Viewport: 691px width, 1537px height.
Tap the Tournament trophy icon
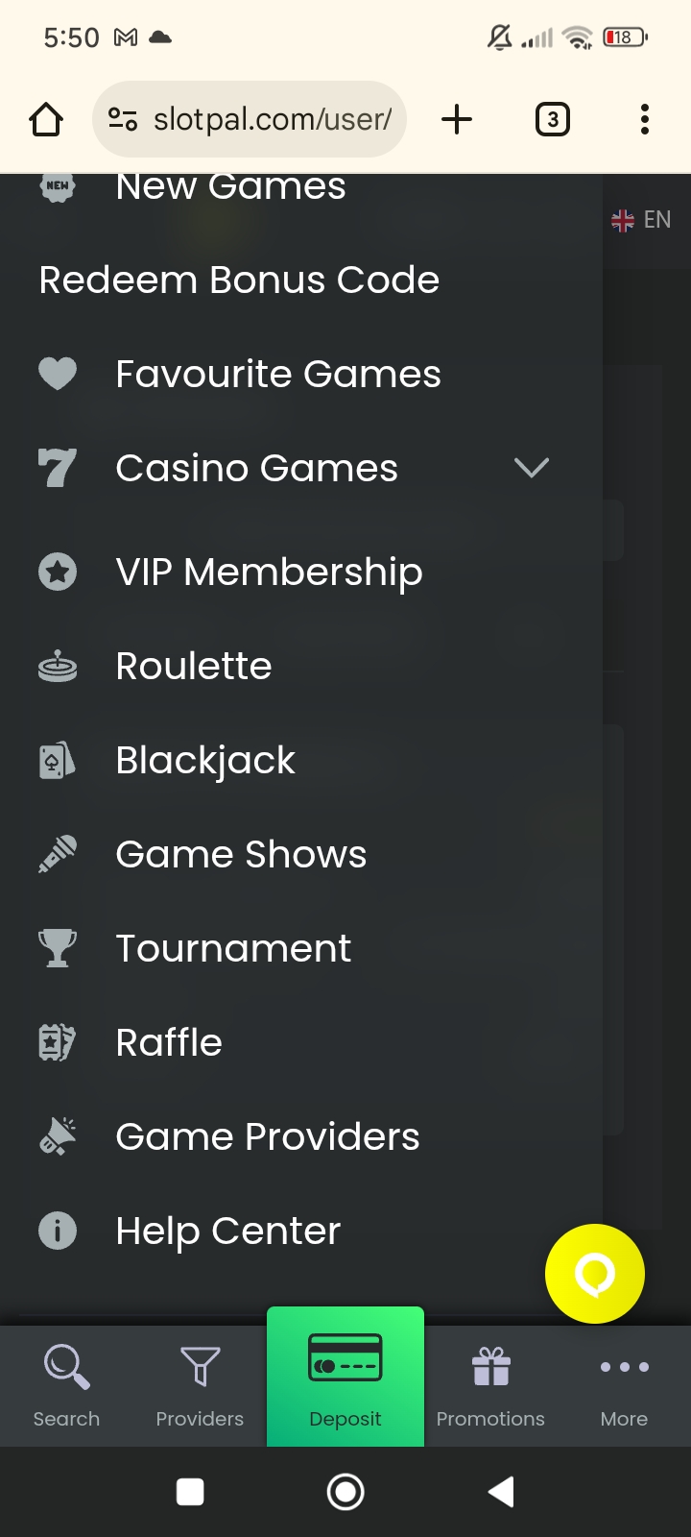58,948
